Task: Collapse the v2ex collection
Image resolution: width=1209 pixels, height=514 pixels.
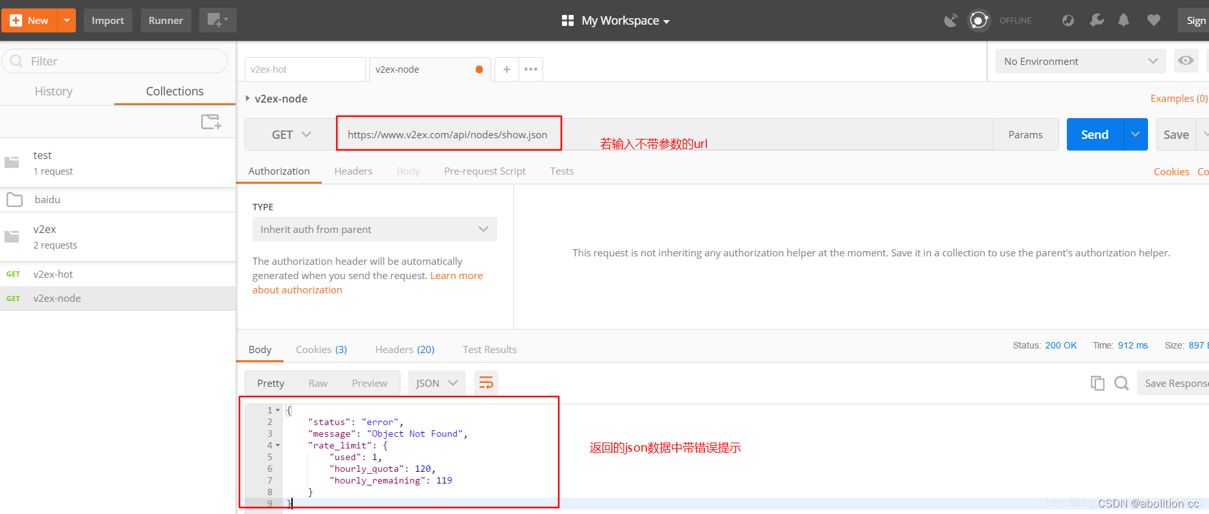Action: point(117,236)
